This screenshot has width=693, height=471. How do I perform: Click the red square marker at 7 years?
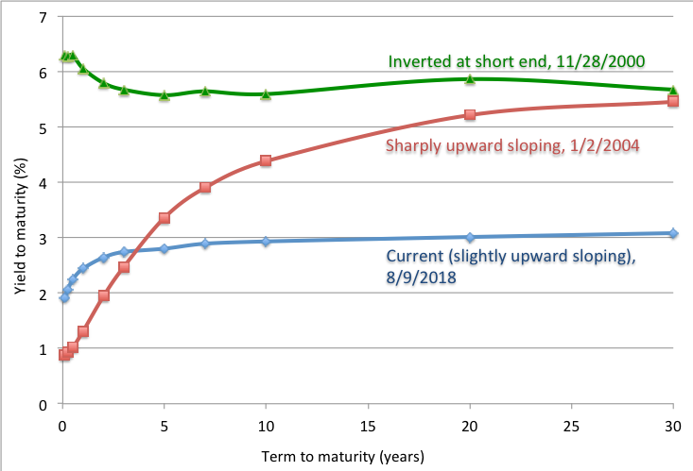pos(205,188)
